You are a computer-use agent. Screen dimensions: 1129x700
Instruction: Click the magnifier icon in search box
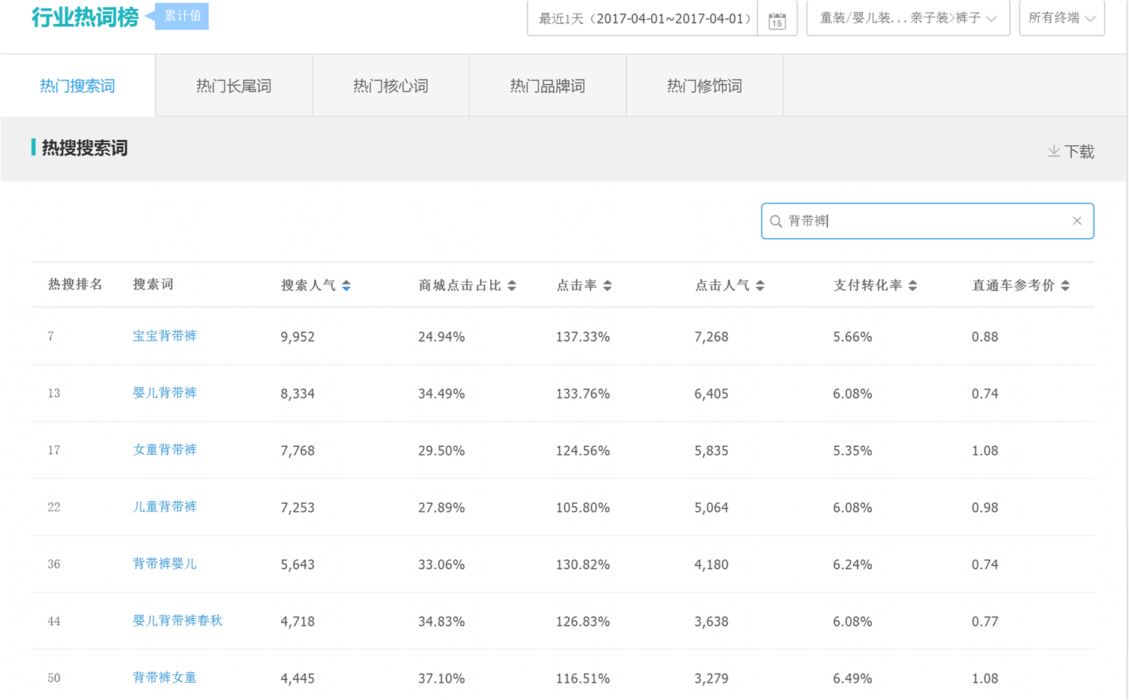tap(776, 221)
